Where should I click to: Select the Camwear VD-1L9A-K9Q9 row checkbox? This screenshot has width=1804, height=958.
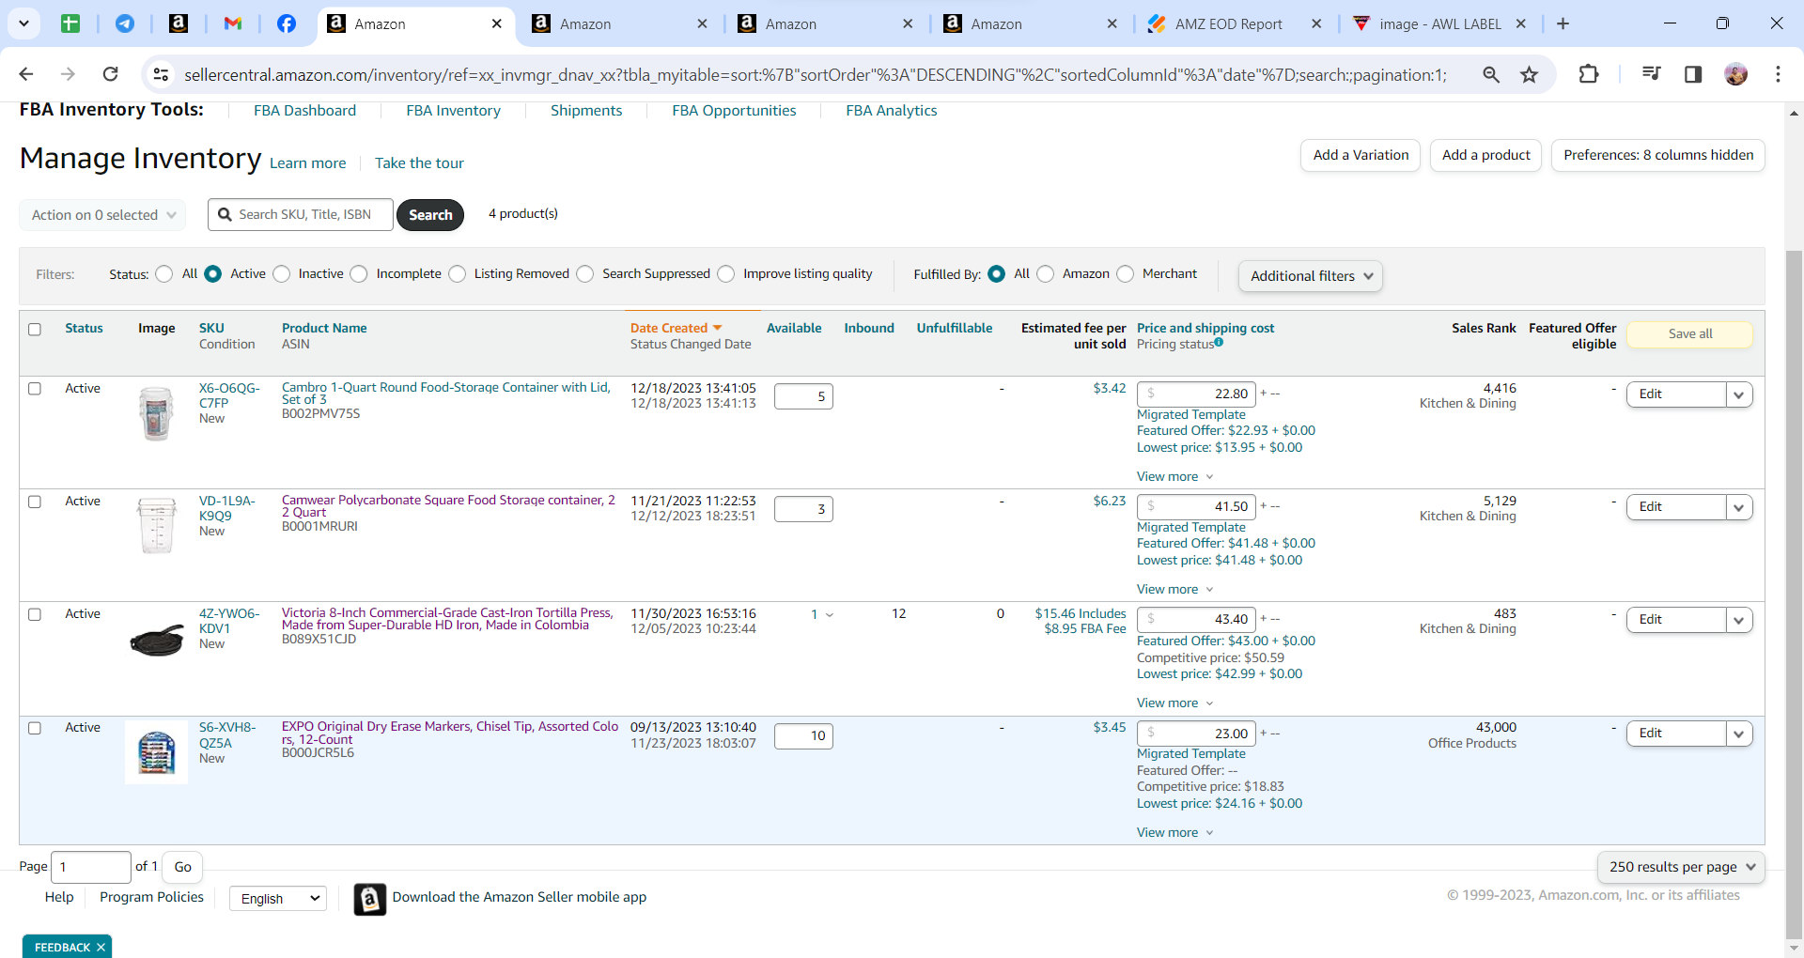pos(35,502)
